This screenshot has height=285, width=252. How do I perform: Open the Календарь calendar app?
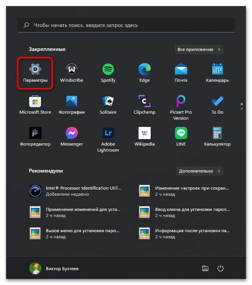(217, 73)
